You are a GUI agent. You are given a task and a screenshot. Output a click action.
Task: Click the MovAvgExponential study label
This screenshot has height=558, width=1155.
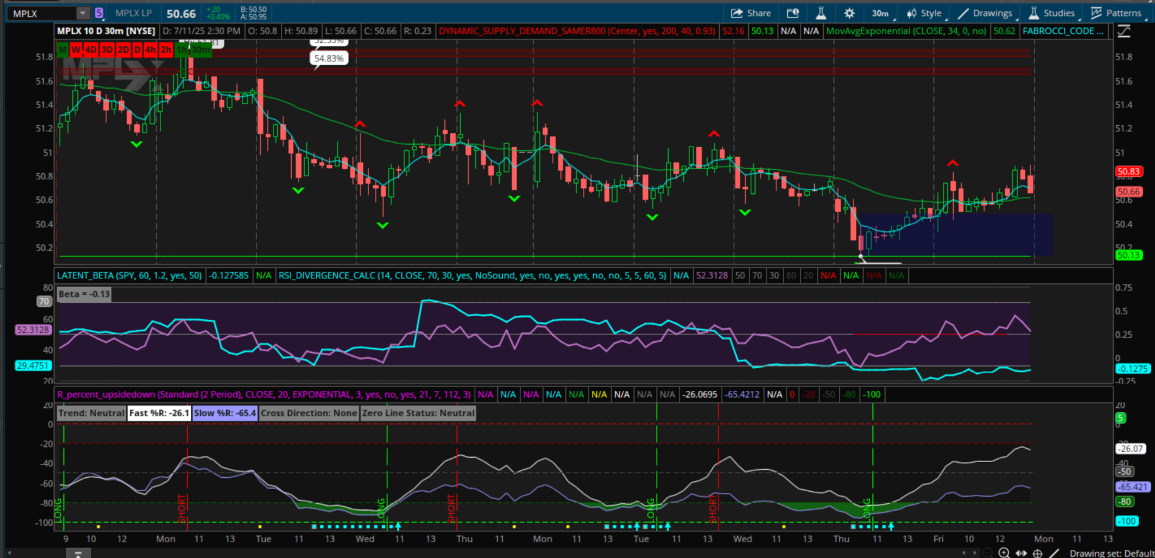[x=906, y=31]
